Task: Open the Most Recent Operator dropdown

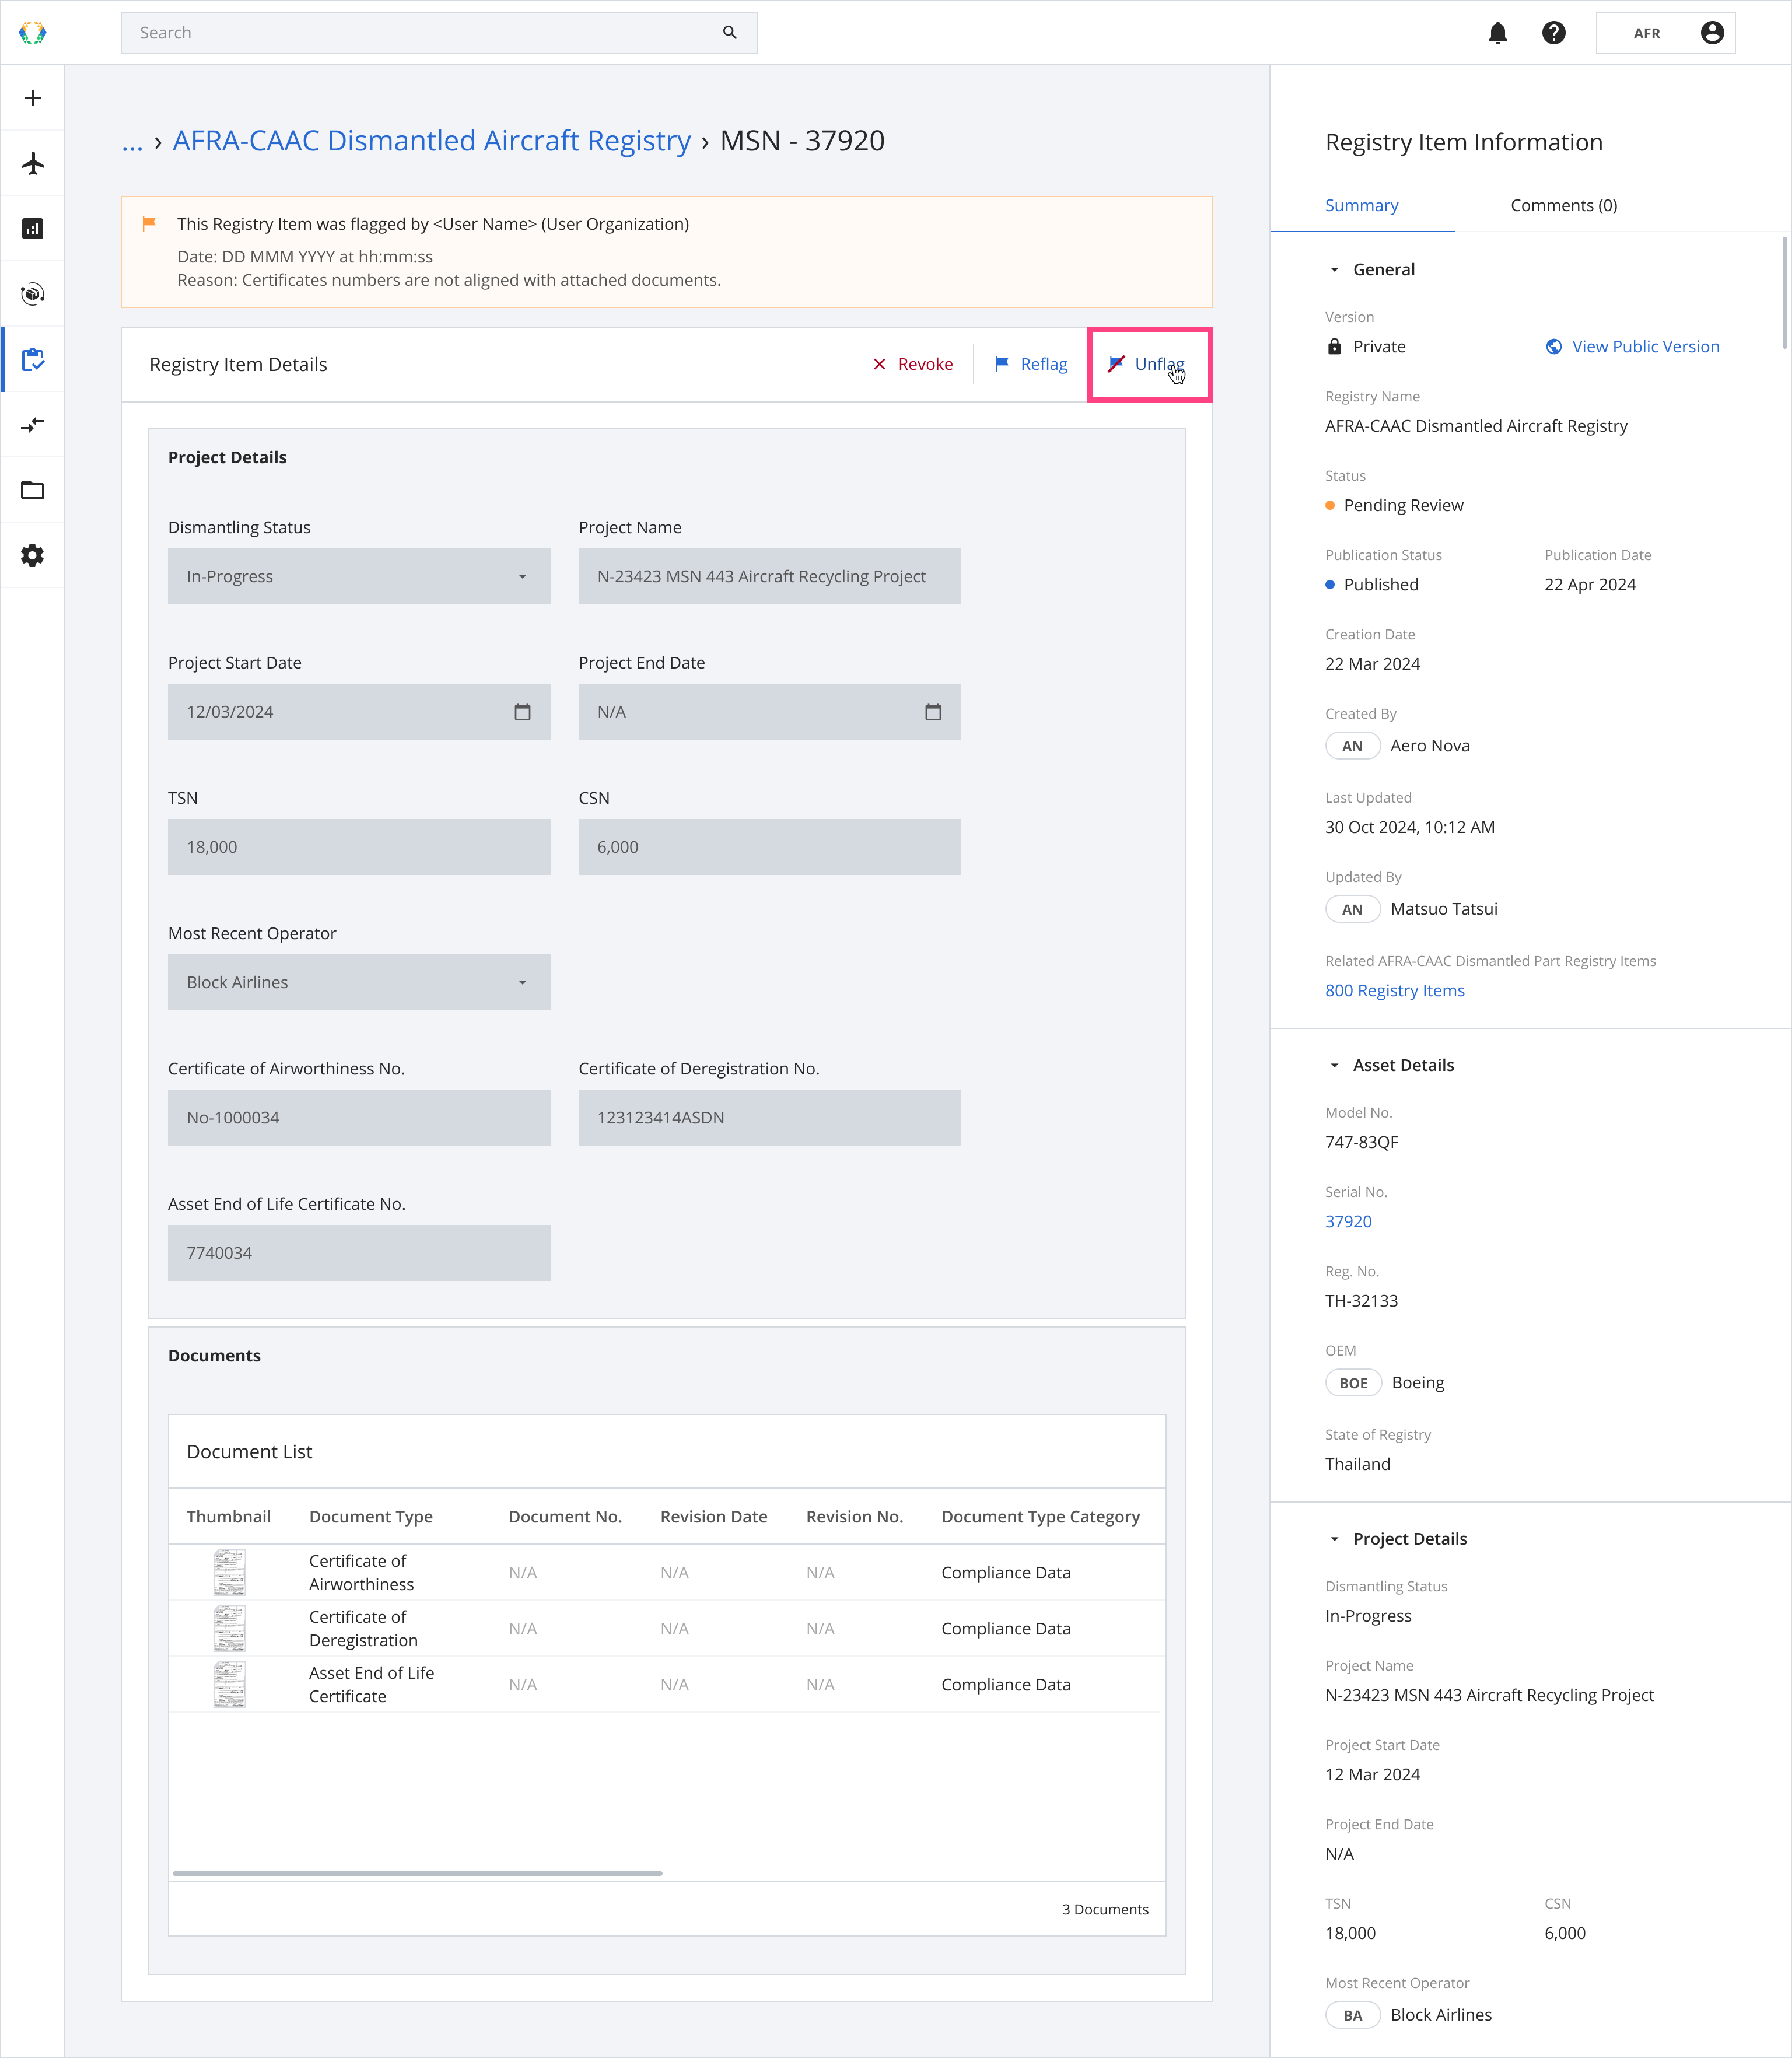Action: click(358, 982)
